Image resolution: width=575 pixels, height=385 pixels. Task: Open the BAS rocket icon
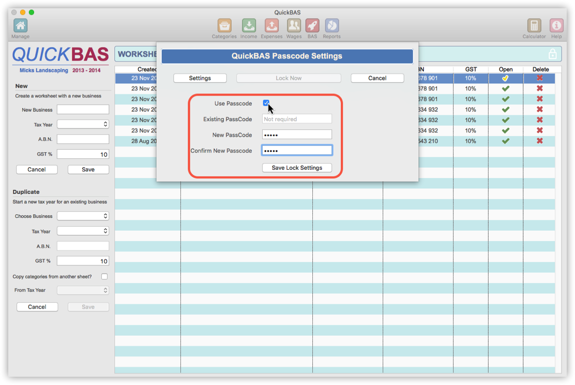click(x=312, y=26)
